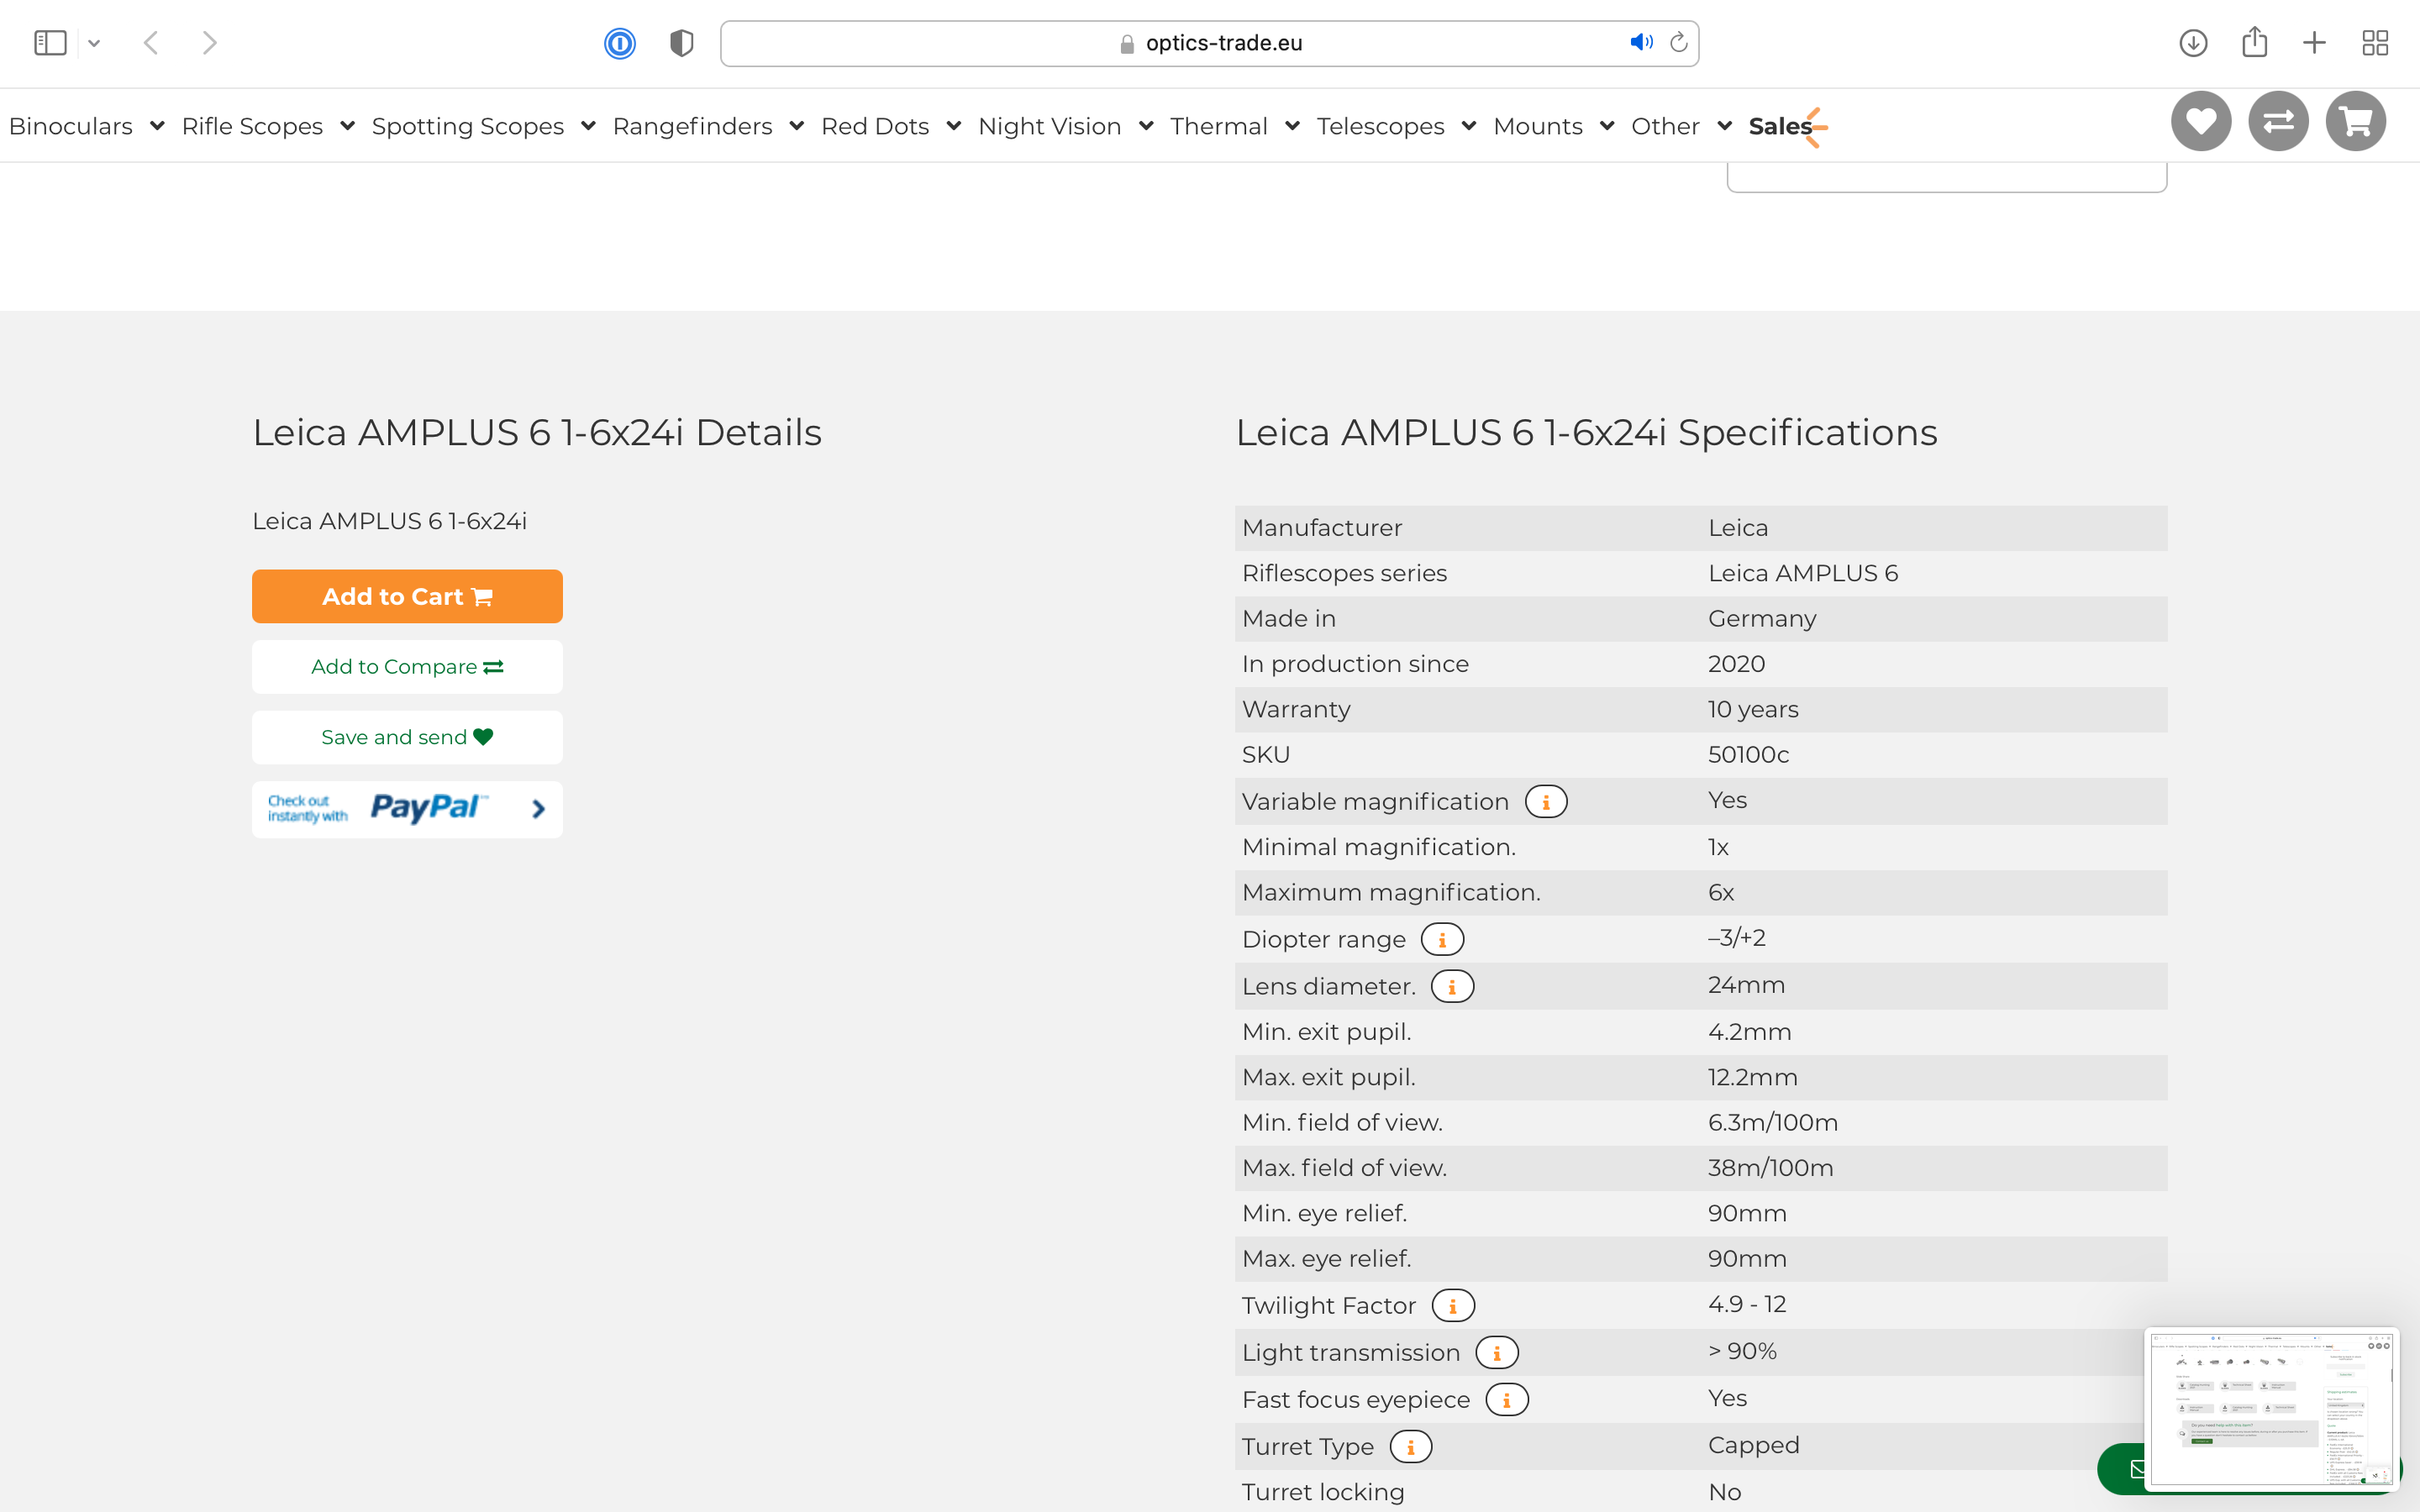Open the shopping cart icon
The width and height of the screenshot is (2420, 1512).
[x=2356, y=121]
